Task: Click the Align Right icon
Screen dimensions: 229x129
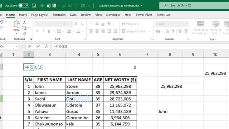Action: 103,31
